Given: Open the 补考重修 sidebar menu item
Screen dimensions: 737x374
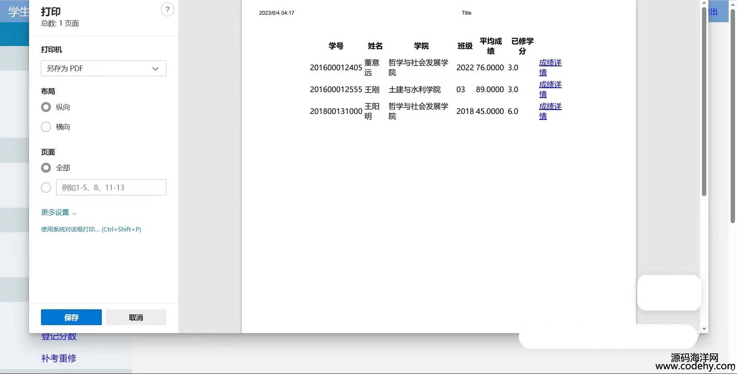Looking at the screenshot, I should pos(58,359).
